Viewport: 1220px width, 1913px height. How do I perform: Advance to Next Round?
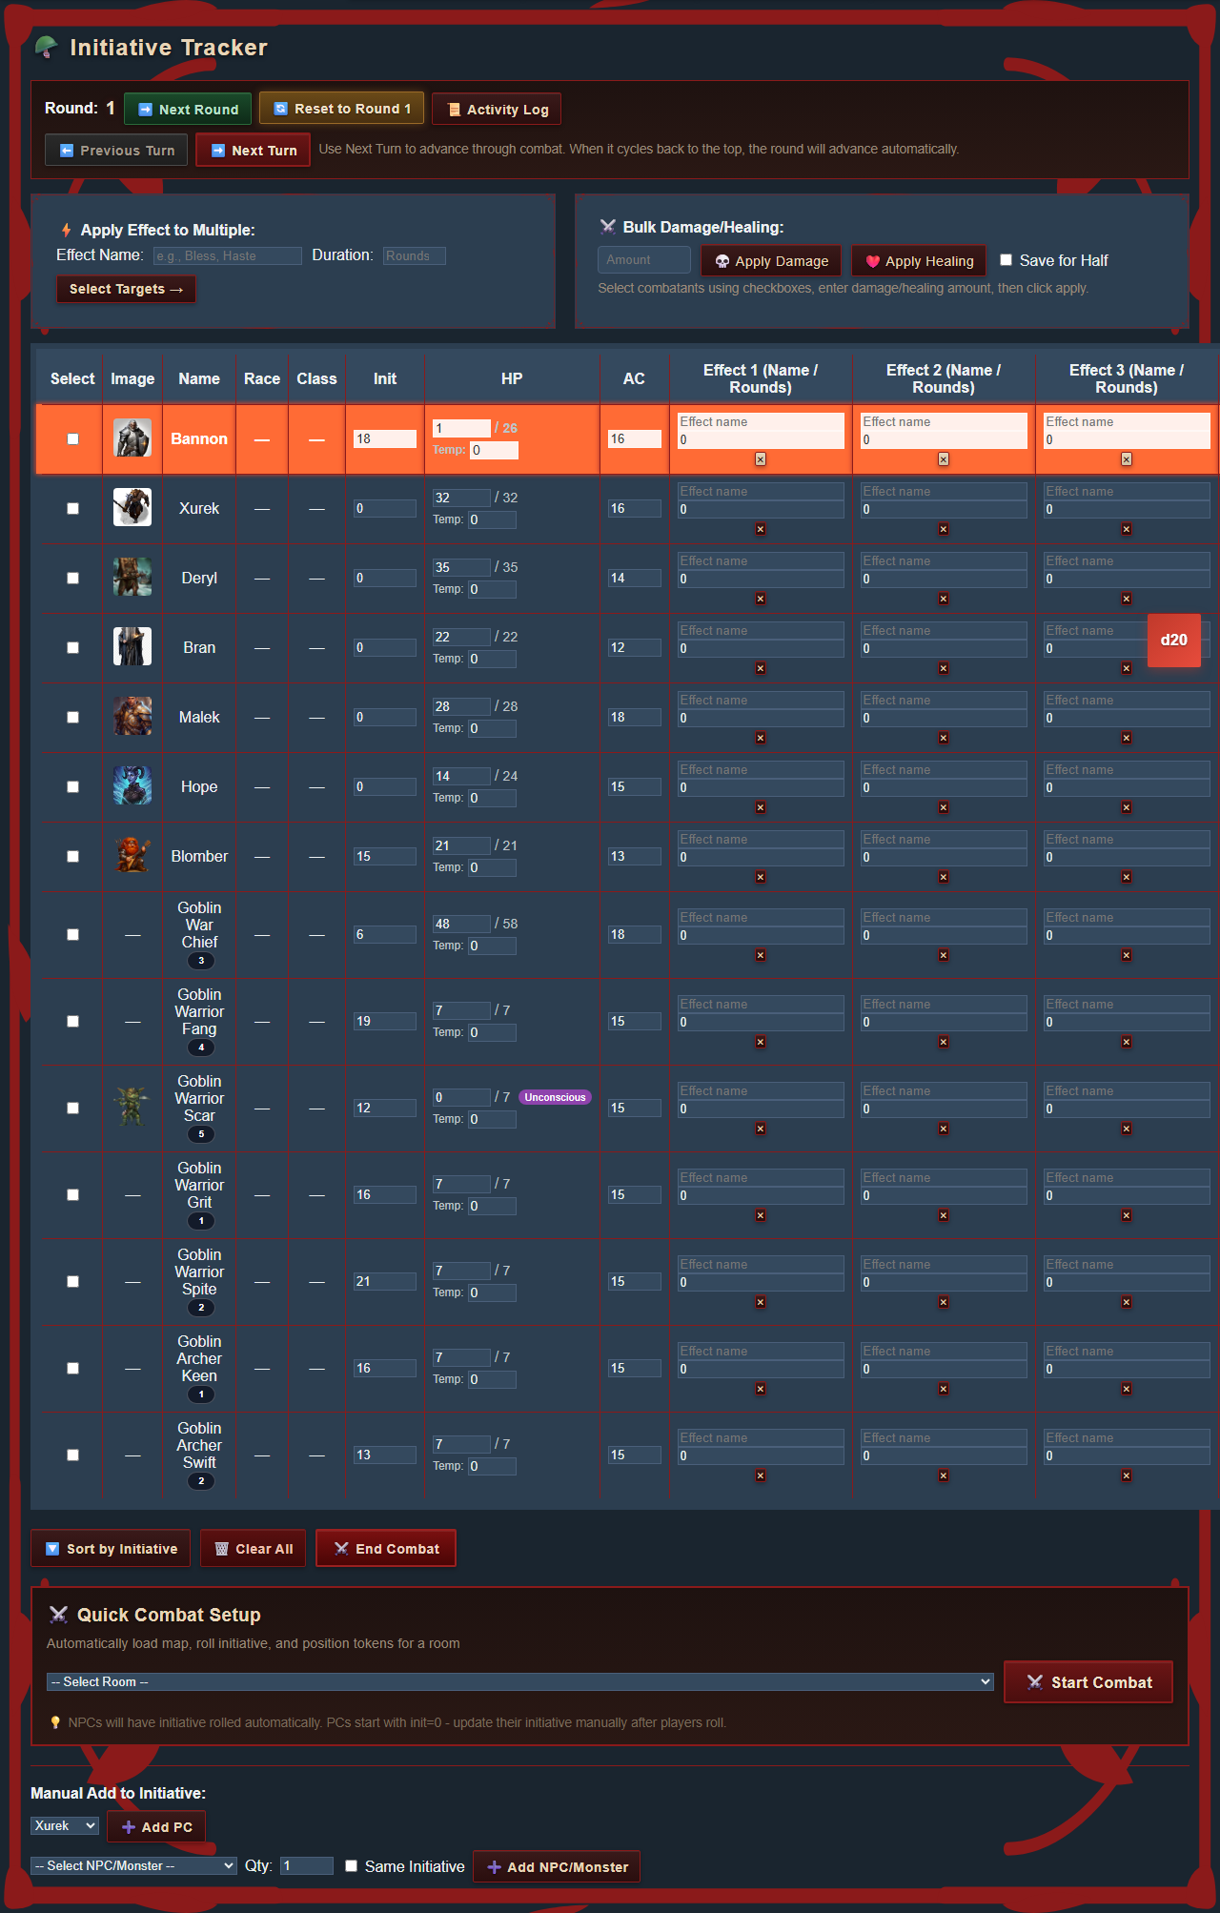pyautogui.click(x=188, y=110)
